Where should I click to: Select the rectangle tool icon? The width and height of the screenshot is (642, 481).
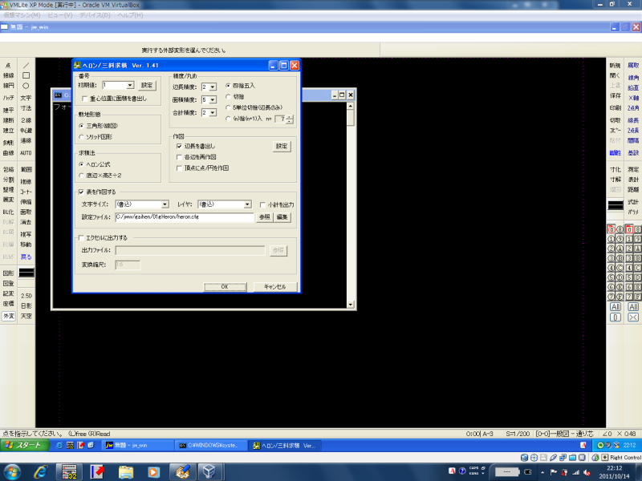coord(26,75)
